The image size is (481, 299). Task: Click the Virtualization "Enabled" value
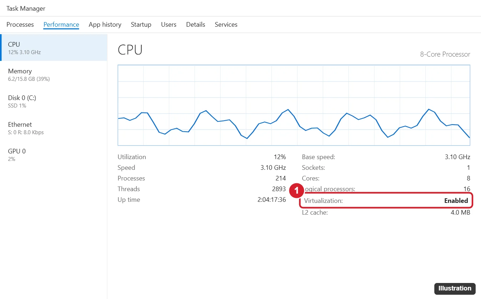[456, 201]
